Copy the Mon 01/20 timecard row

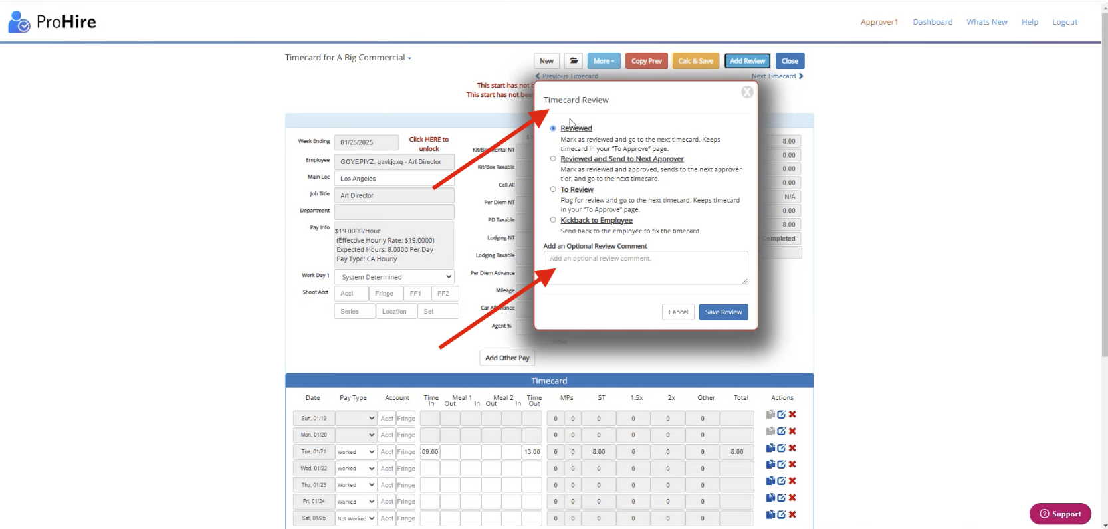coord(770,431)
